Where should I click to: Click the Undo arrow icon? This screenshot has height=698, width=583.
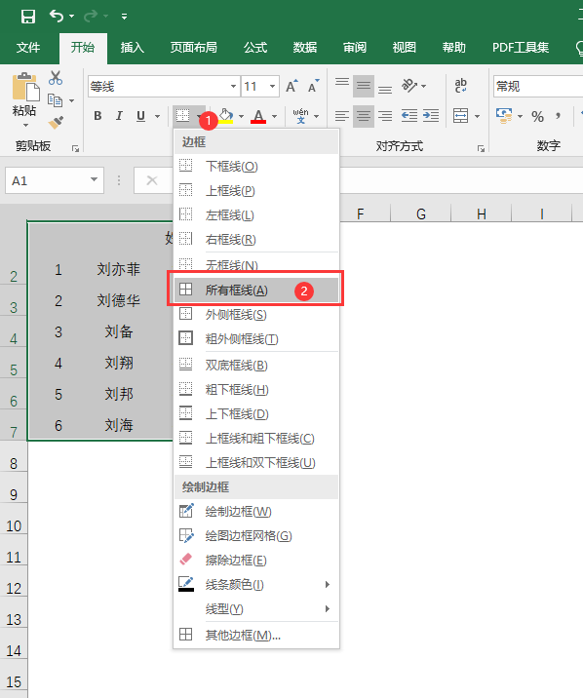coord(57,16)
